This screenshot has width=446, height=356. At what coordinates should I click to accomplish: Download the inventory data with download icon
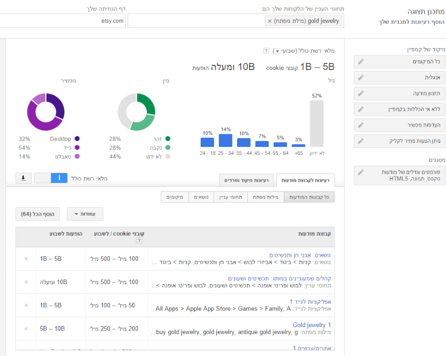23,178
